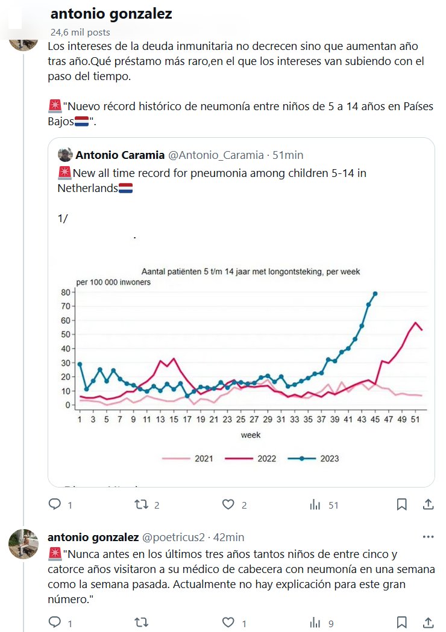Viewport: 446px width, 632px height.
Task: Click the second post's profile avatar
Action: [24, 544]
